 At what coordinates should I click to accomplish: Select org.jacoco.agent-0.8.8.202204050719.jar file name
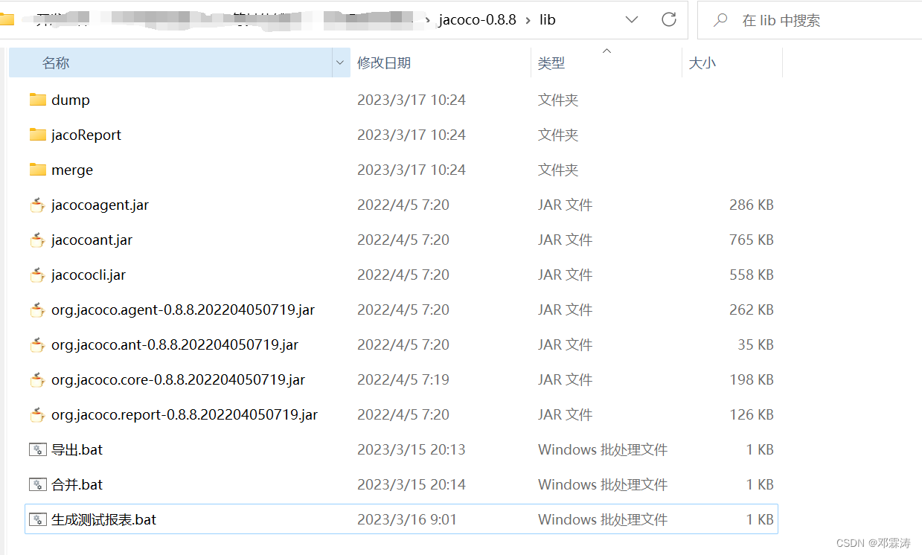[x=183, y=309]
